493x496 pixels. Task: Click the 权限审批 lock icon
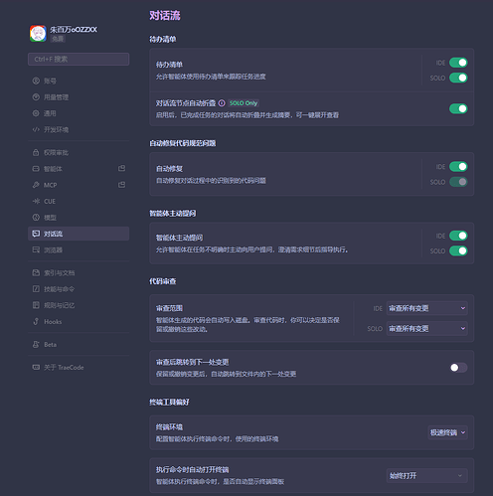pos(36,152)
